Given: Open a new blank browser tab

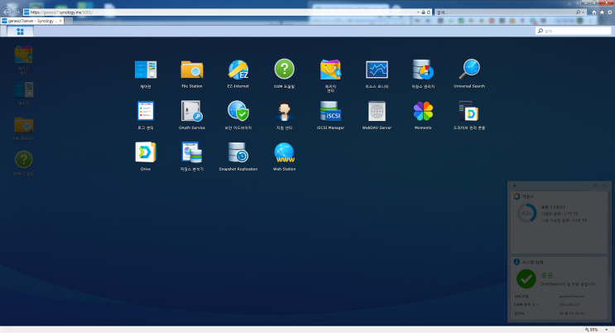Looking at the screenshot, I should pyautogui.click(x=69, y=21).
